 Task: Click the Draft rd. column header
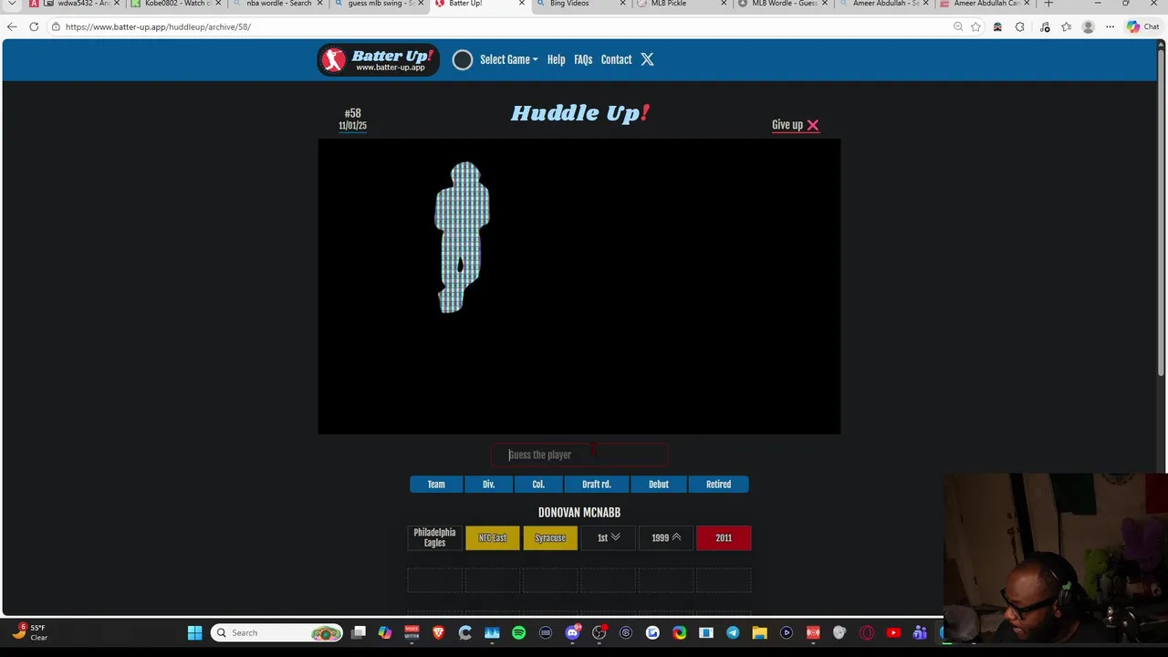click(x=597, y=485)
